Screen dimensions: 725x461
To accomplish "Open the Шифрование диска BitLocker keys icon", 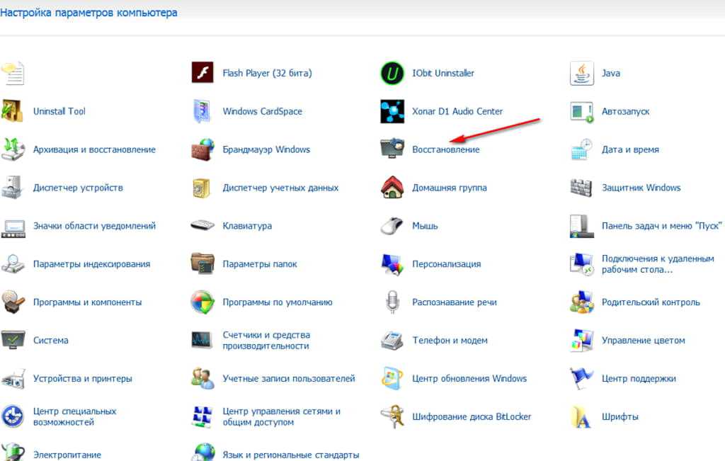I will coord(392,416).
